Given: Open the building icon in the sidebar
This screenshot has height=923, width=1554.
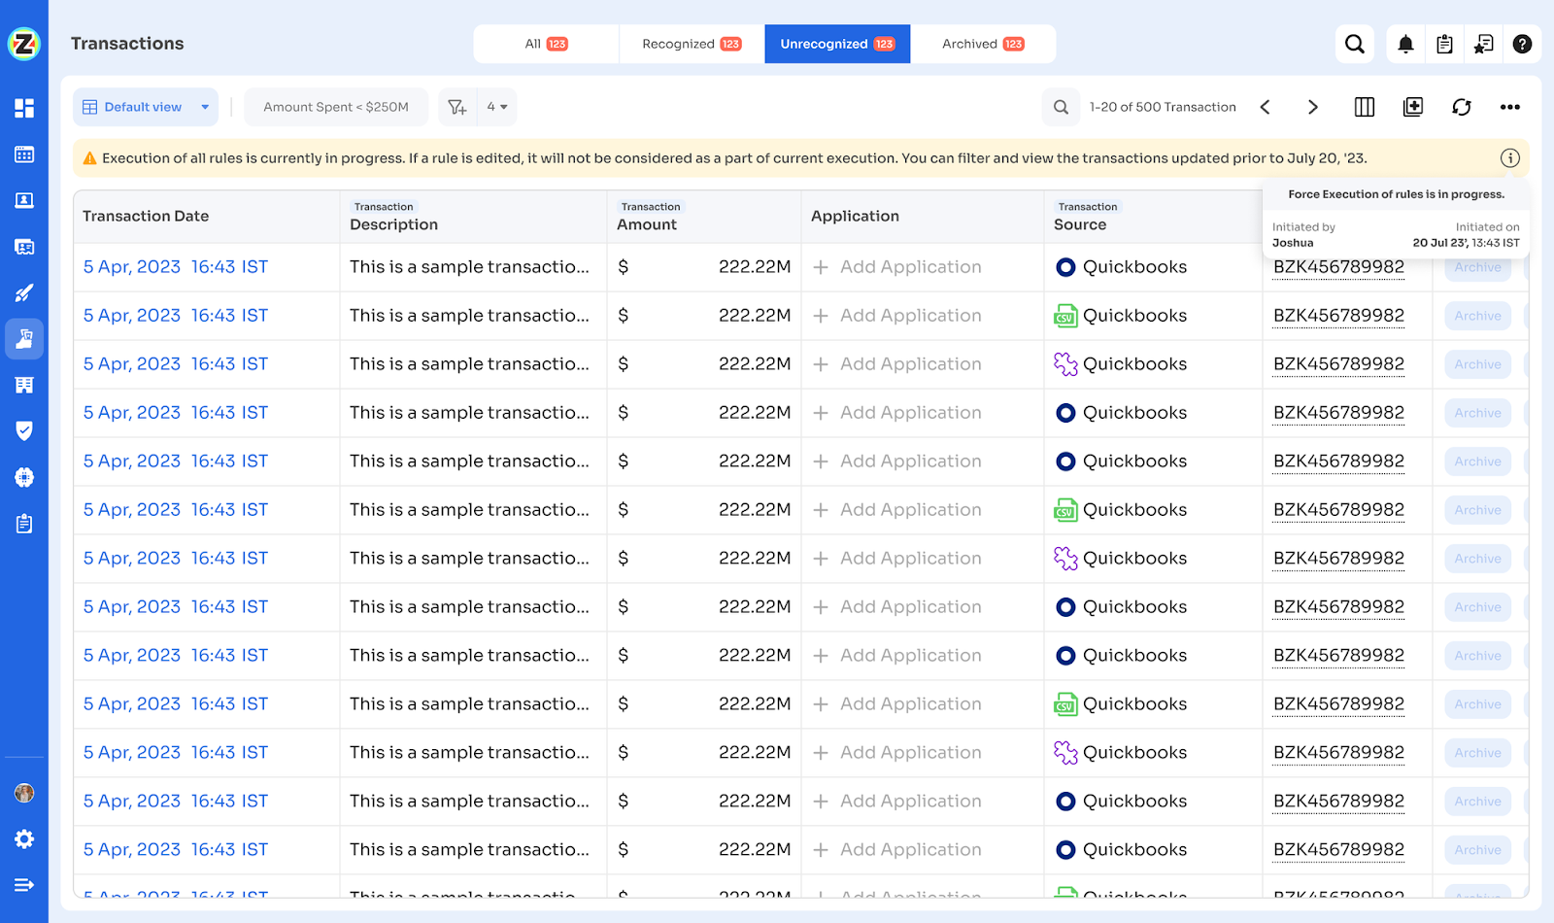Looking at the screenshot, I should click(x=24, y=385).
